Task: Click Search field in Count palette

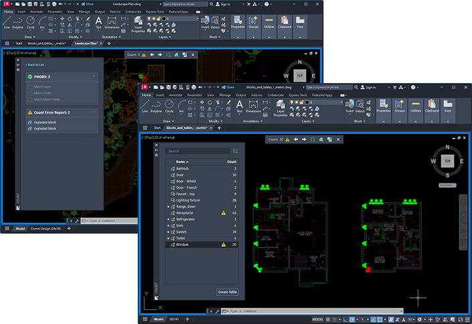Action: pyautogui.click(x=197, y=151)
